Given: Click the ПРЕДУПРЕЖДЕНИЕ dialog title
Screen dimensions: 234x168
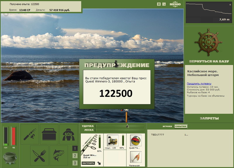Looking at the screenshot, I should coord(117,65).
